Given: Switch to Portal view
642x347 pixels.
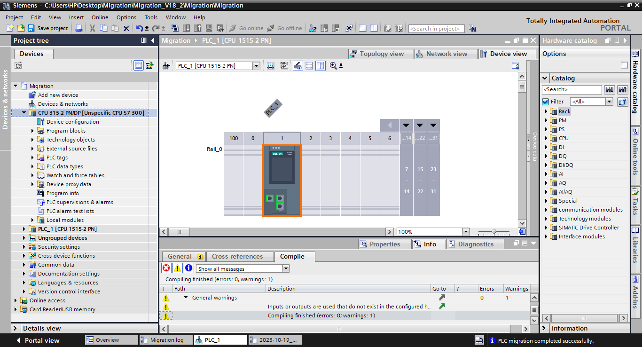Looking at the screenshot, I should click(41, 340).
